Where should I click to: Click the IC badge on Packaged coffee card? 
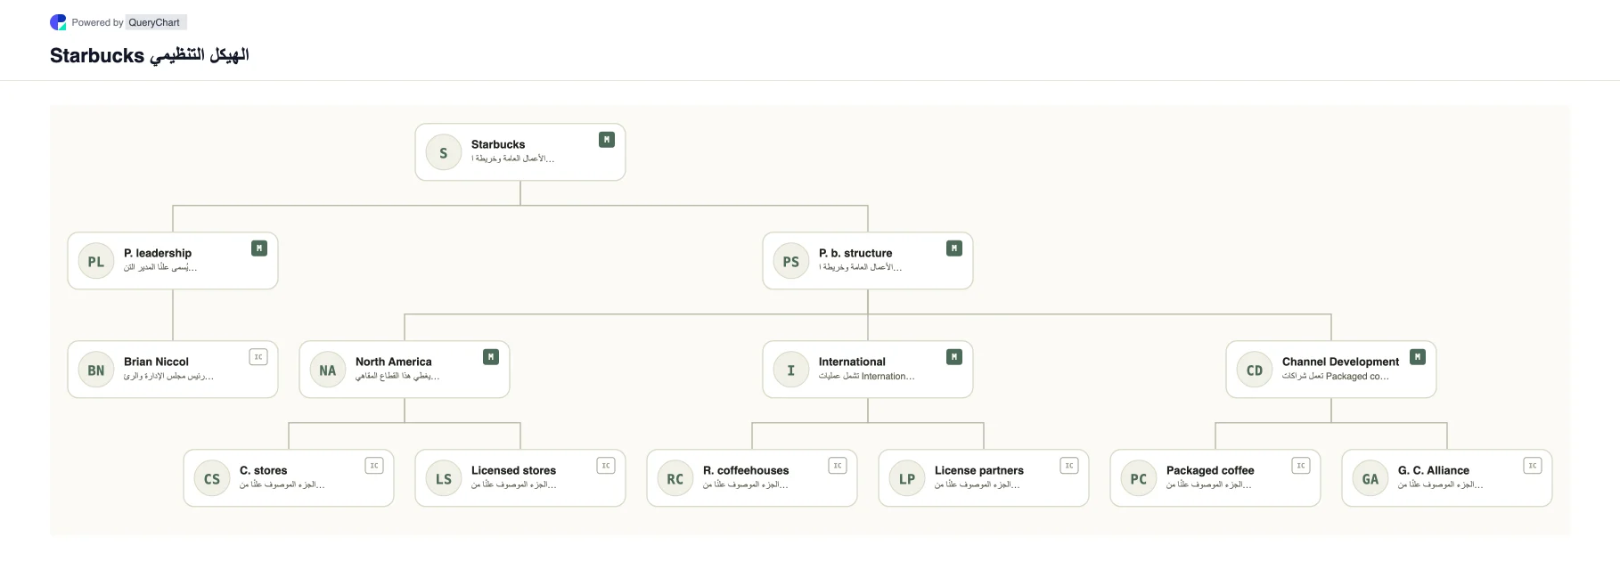click(x=1301, y=466)
